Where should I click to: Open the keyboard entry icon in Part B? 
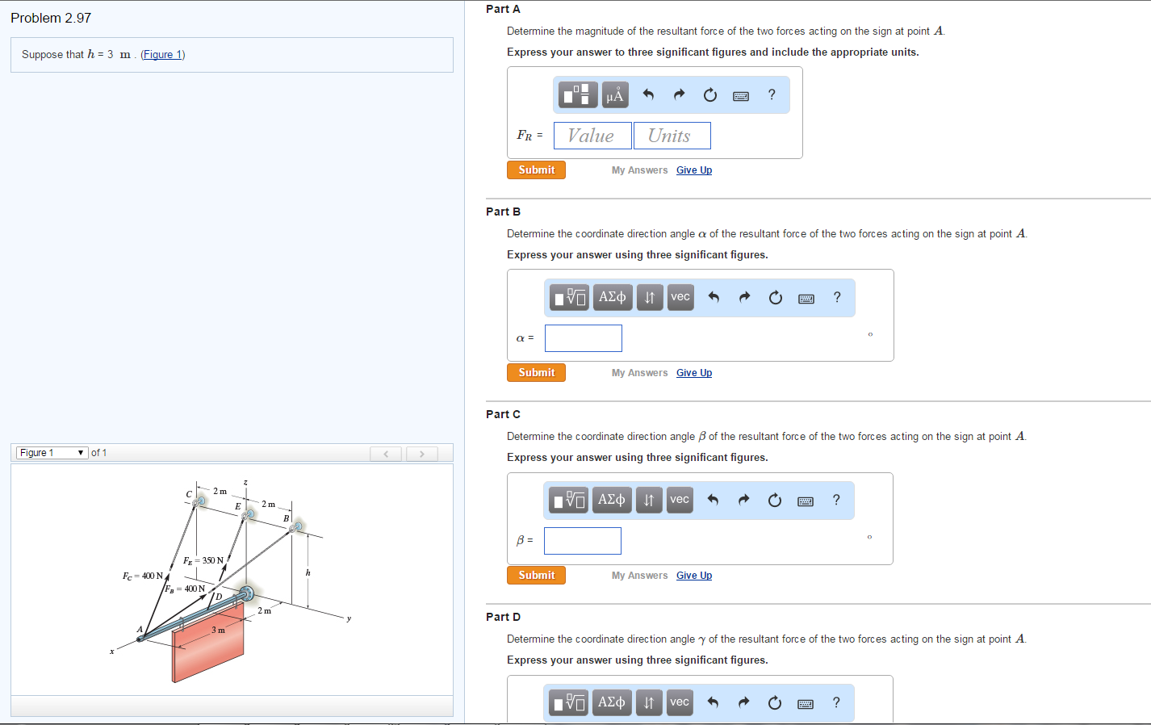[x=806, y=297]
